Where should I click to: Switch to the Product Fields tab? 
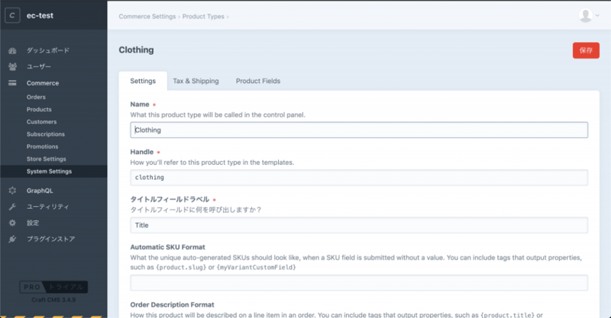tap(257, 81)
